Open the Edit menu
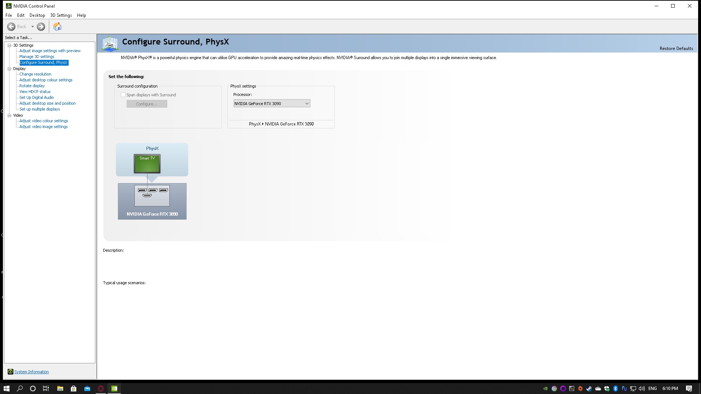This screenshot has height=394, width=701. (21, 15)
